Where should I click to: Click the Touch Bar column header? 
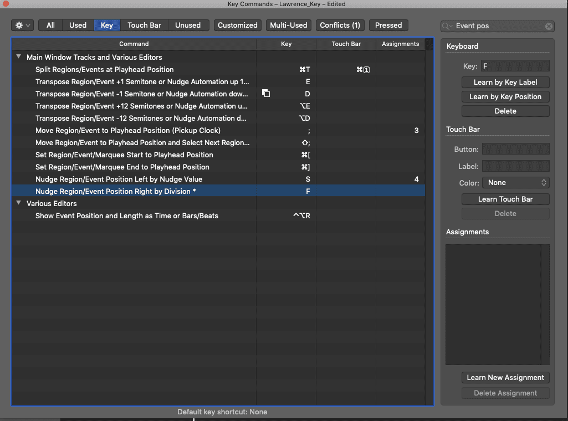[x=346, y=44]
